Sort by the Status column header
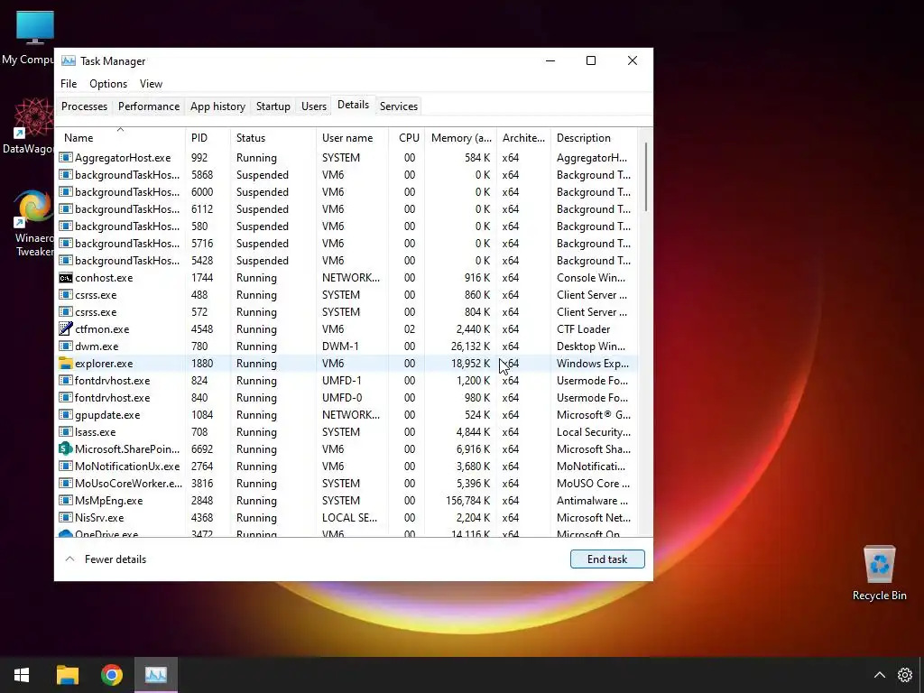The image size is (924, 693). (x=273, y=137)
